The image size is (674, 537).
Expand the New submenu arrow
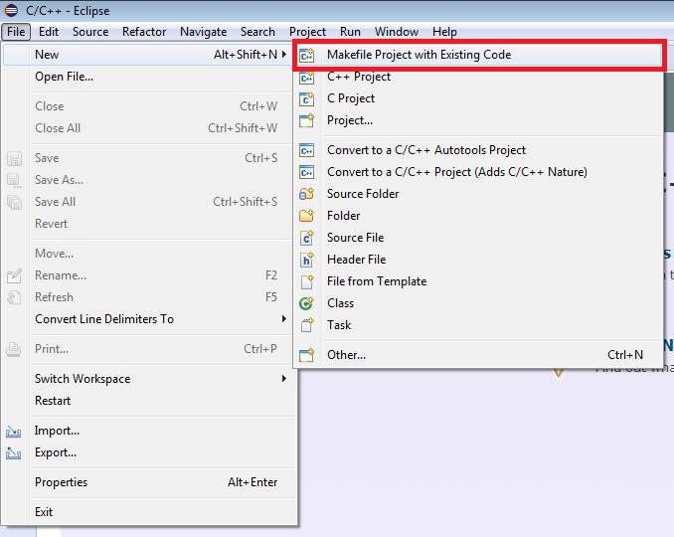[x=283, y=55]
